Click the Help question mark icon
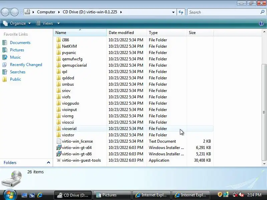 click(x=261, y=23)
